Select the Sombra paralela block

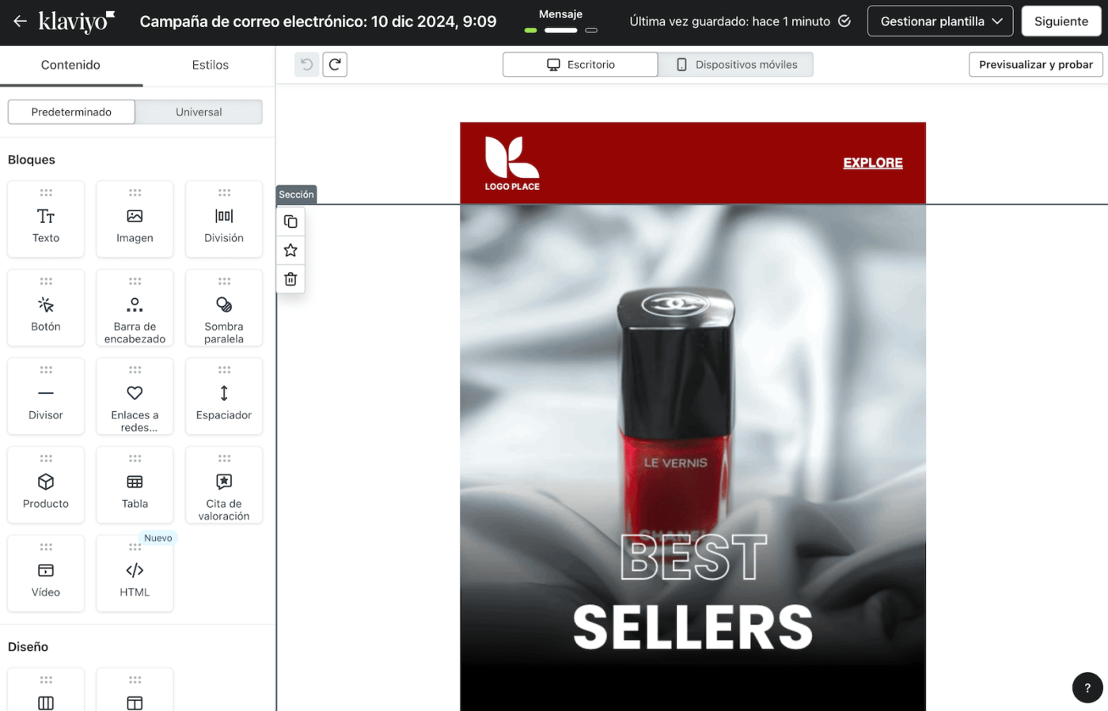tap(224, 308)
